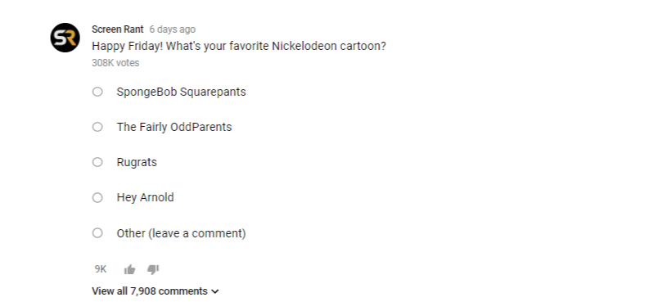Select the Other (leave a comment) radio button
The height and width of the screenshot is (302, 667).
pyautogui.click(x=97, y=232)
